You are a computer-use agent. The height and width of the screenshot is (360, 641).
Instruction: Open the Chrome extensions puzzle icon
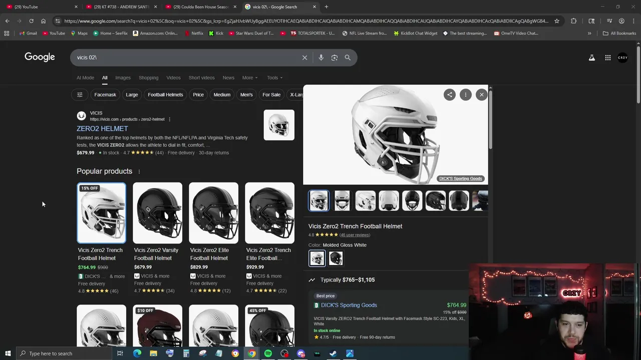(574, 21)
